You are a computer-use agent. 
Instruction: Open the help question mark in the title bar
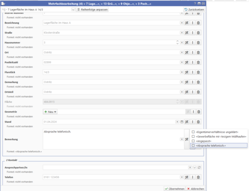(x=195, y=3)
